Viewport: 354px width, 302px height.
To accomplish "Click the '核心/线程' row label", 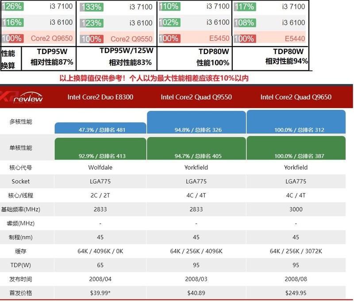I will (x=21, y=195).
